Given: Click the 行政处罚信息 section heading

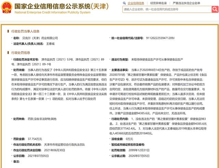Looking at the screenshot, I should click(x=21, y=53).
